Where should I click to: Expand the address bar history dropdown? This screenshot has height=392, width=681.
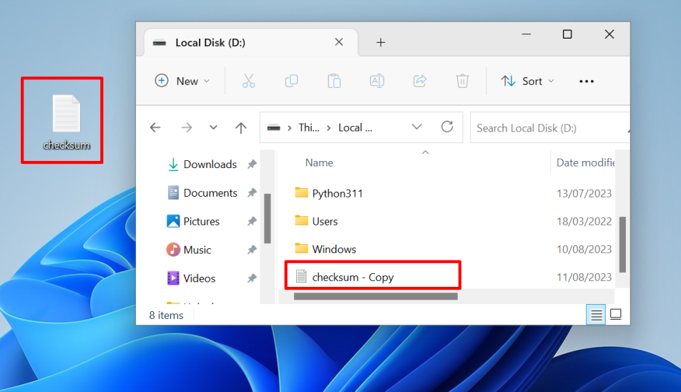click(417, 127)
